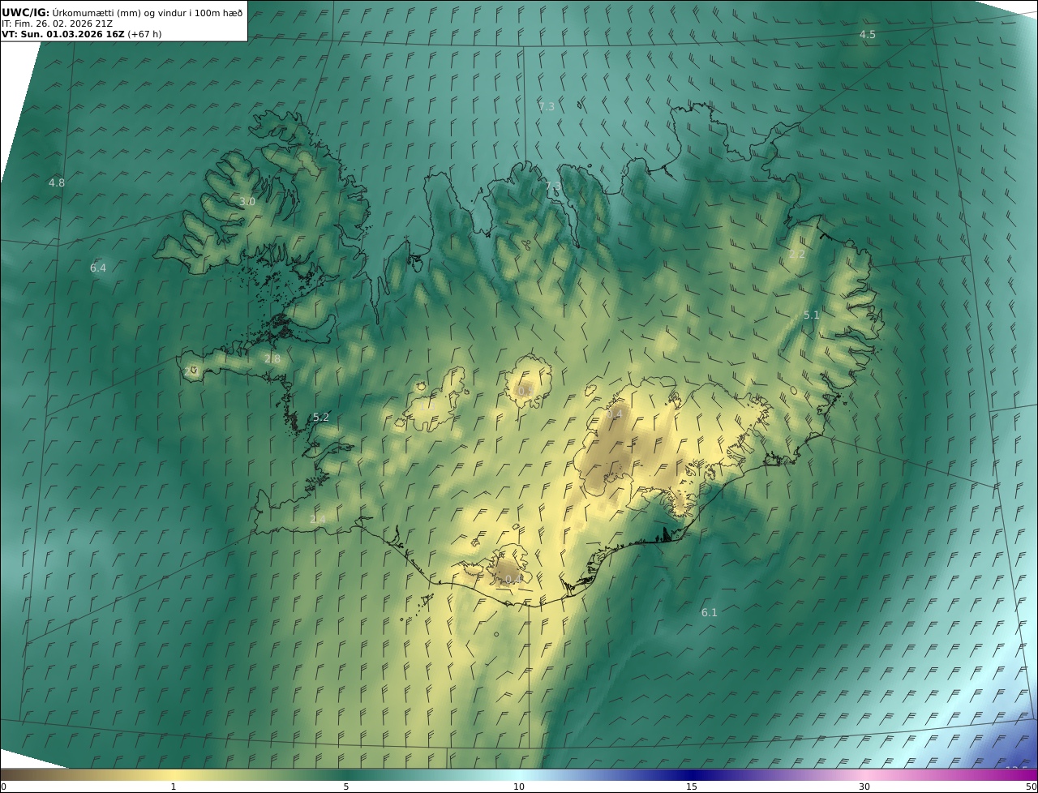Click the 4.5 value near the top-right corner
Image resolution: width=1038 pixels, height=793 pixels.
point(867,34)
